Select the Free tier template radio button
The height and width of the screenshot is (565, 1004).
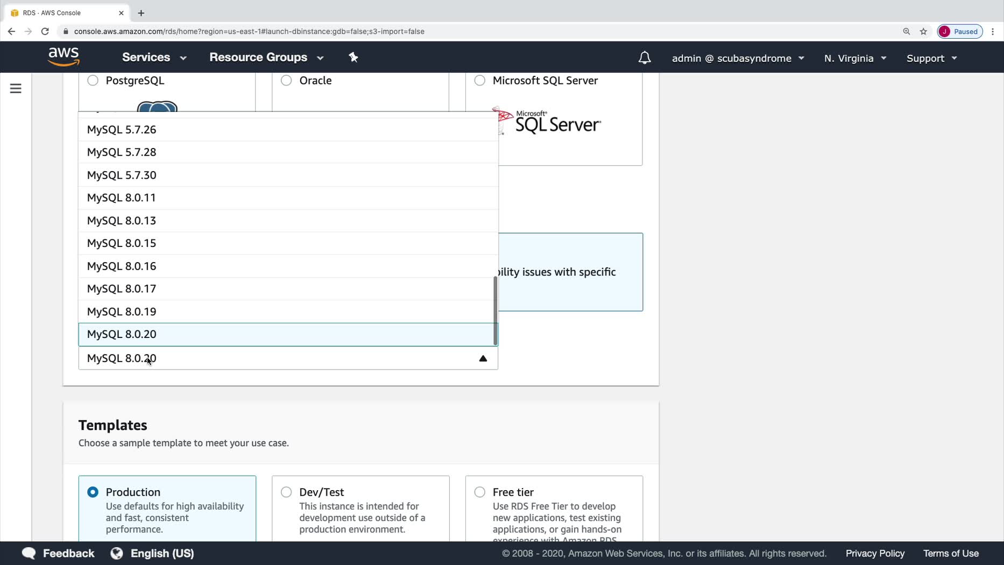pyautogui.click(x=479, y=492)
